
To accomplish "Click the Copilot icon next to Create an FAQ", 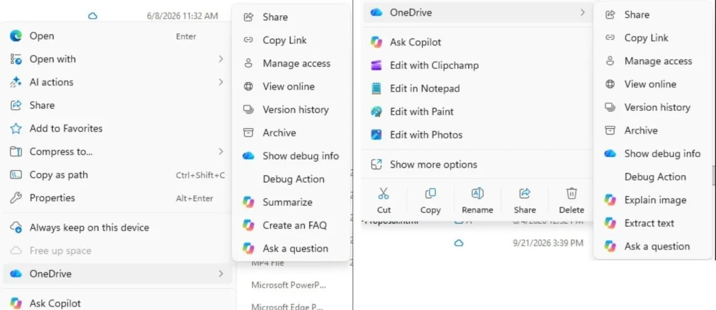I will coord(248,225).
